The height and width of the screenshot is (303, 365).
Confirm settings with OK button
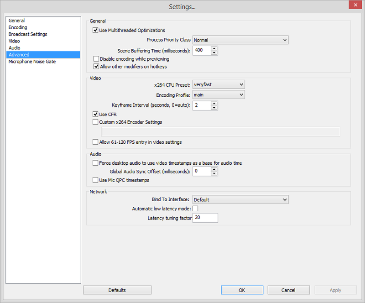(242, 290)
